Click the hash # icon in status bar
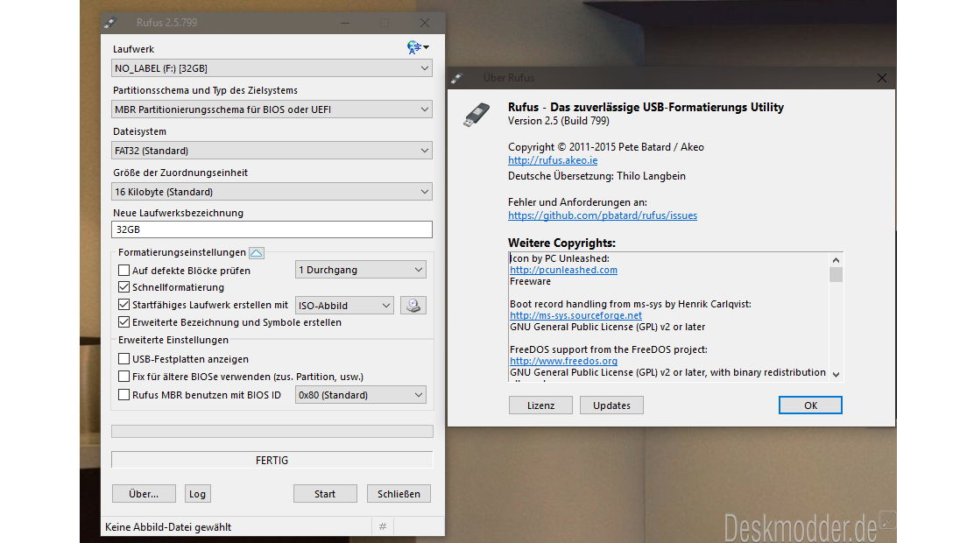967x543 pixels. (x=383, y=526)
